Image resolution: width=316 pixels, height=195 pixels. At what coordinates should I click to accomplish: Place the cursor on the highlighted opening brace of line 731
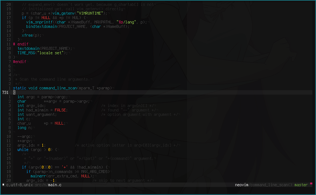[14, 92]
